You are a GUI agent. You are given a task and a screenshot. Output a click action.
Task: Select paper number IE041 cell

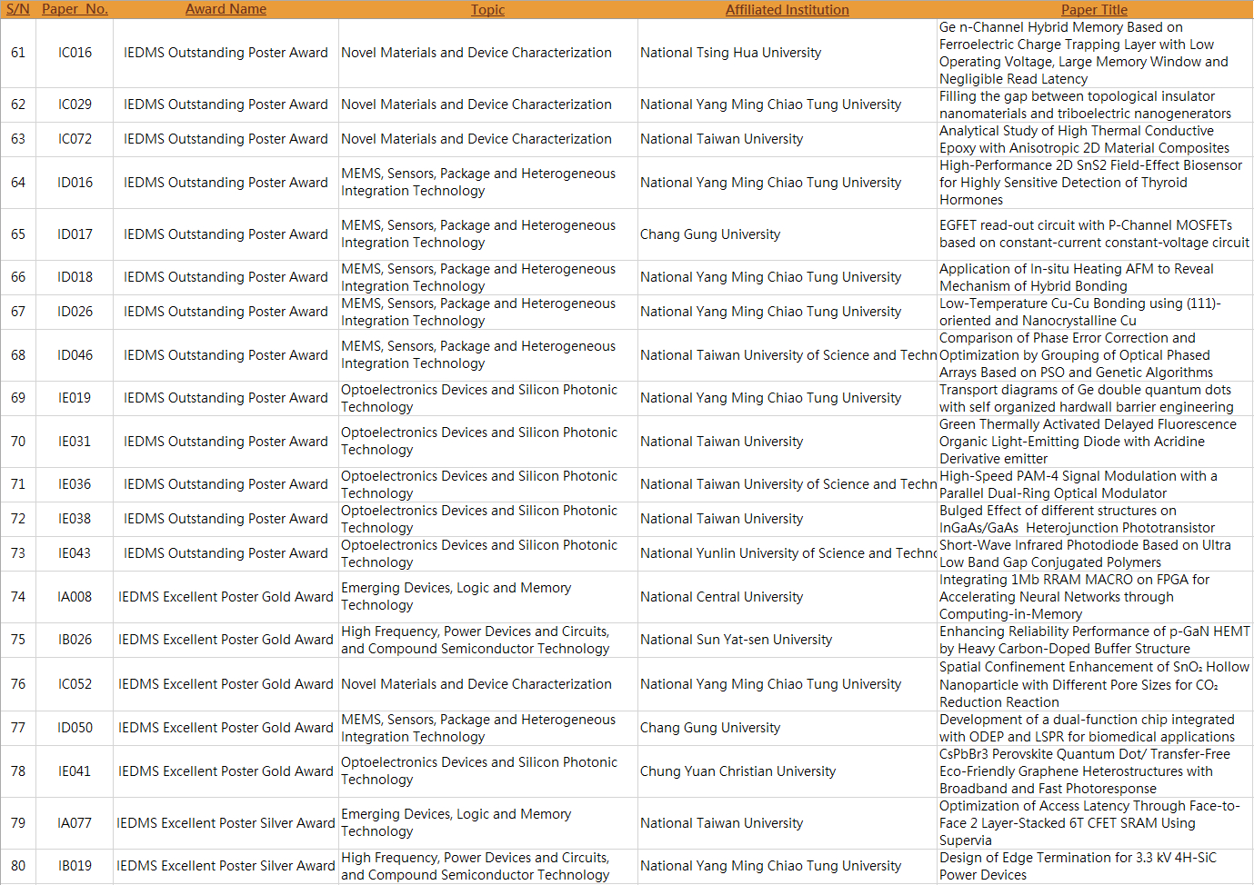75,771
